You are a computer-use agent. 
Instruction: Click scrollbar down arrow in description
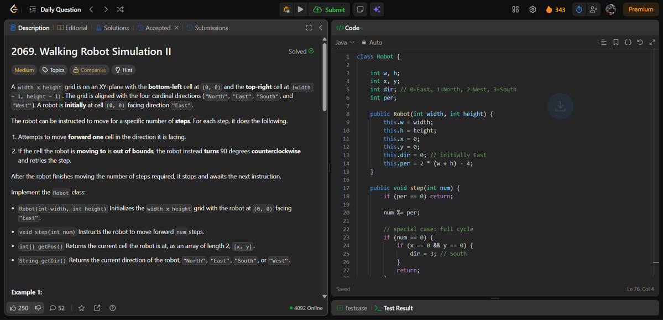(325, 296)
